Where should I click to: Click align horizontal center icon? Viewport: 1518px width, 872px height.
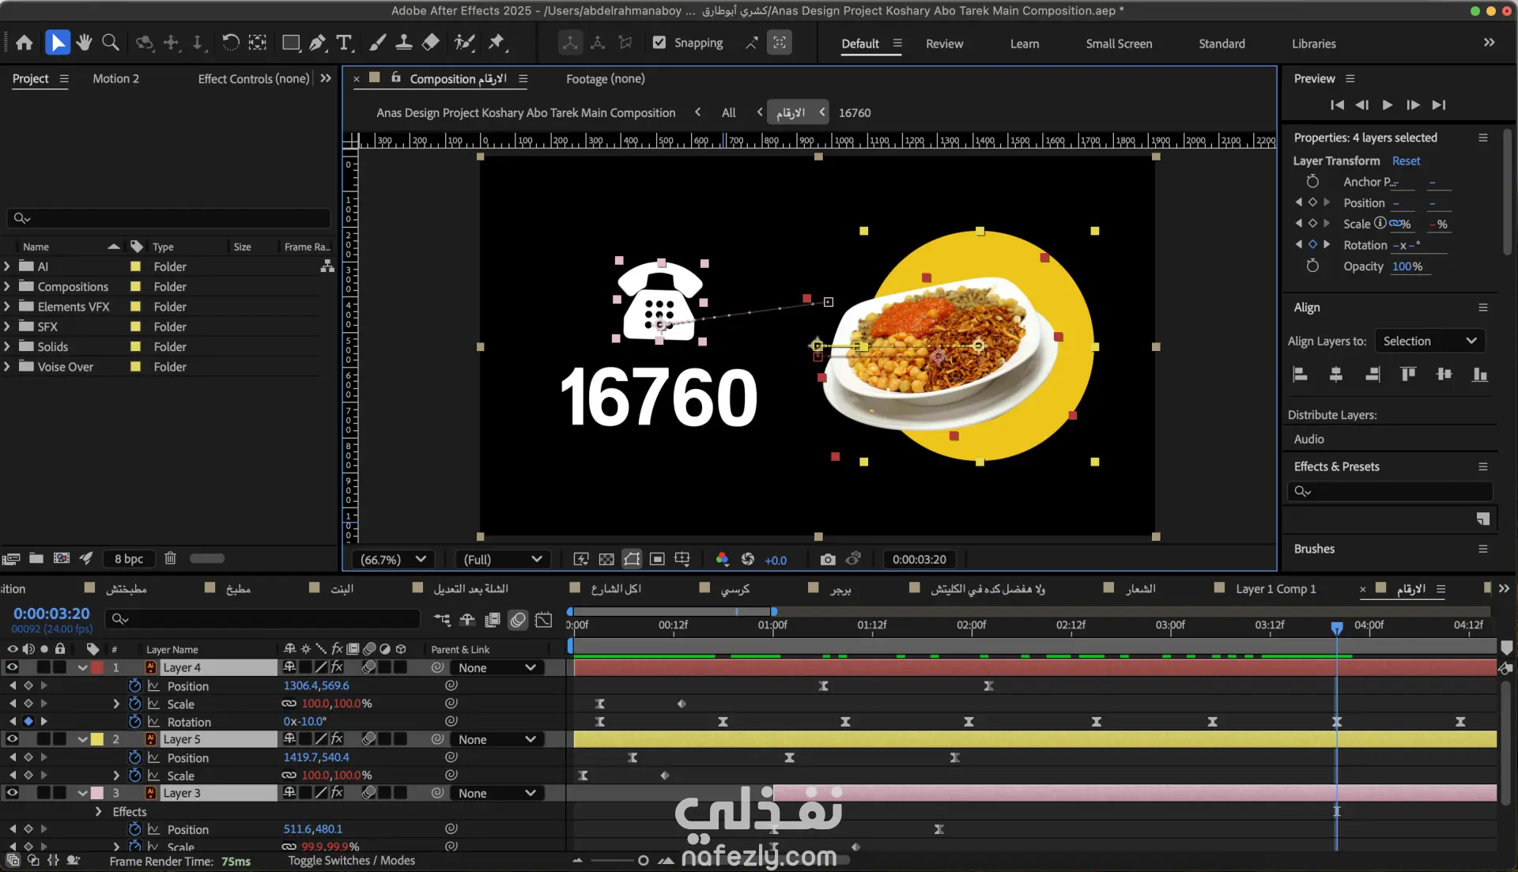point(1335,374)
